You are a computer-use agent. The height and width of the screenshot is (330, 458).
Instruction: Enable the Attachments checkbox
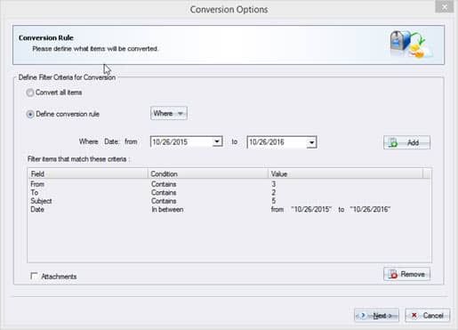34,276
